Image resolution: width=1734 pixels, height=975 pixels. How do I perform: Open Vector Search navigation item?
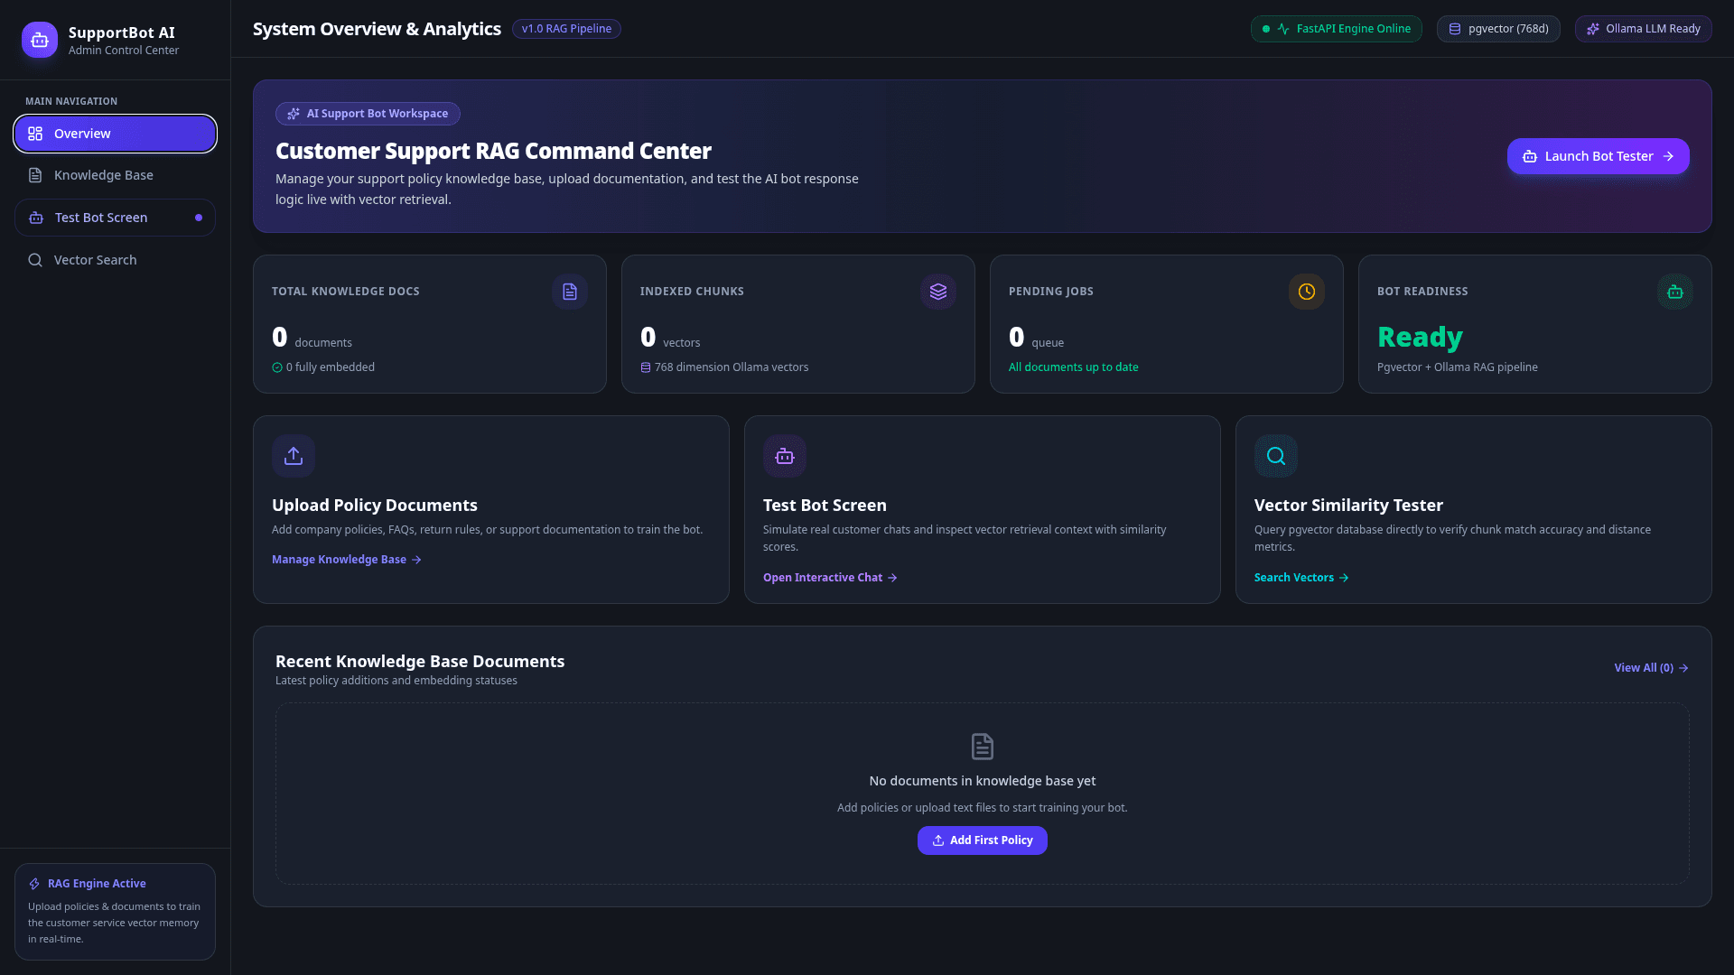[x=115, y=260]
